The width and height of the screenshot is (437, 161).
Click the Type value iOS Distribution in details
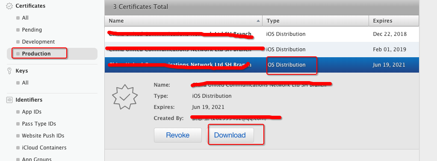coord(212,96)
